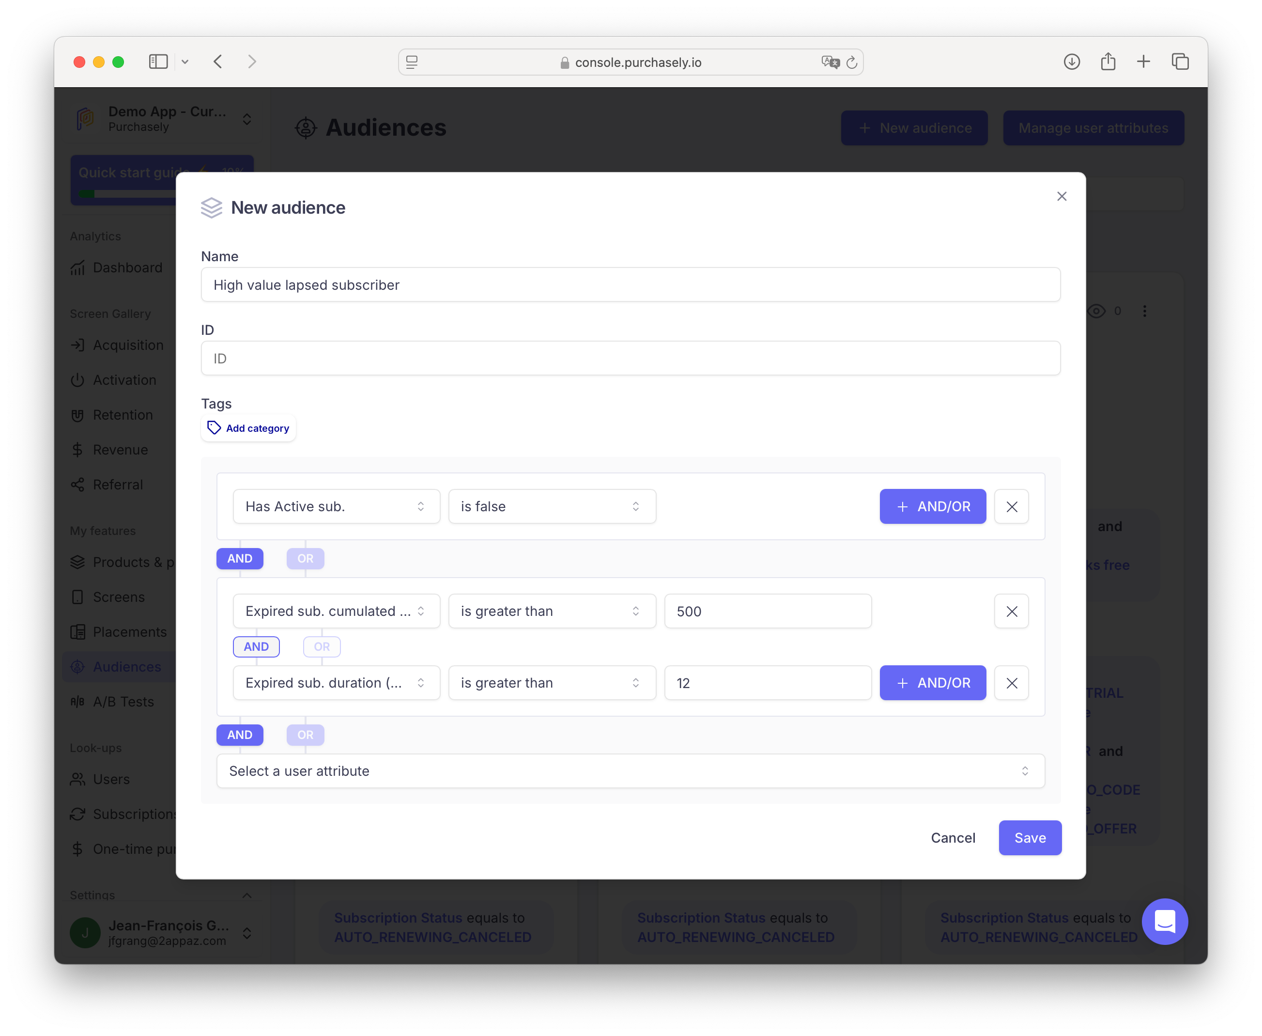The width and height of the screenshot is (1262, 1036).
Task: Select AND between first and second groups
Action: (x=240, y=558)
